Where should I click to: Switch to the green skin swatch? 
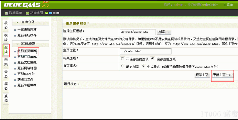47,13
